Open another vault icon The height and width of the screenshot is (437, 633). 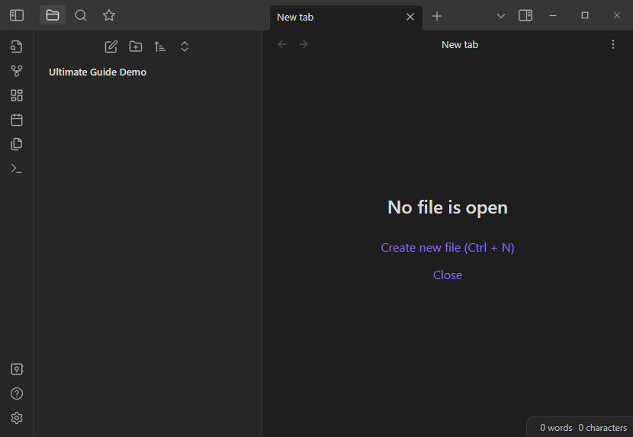(17, 369)
